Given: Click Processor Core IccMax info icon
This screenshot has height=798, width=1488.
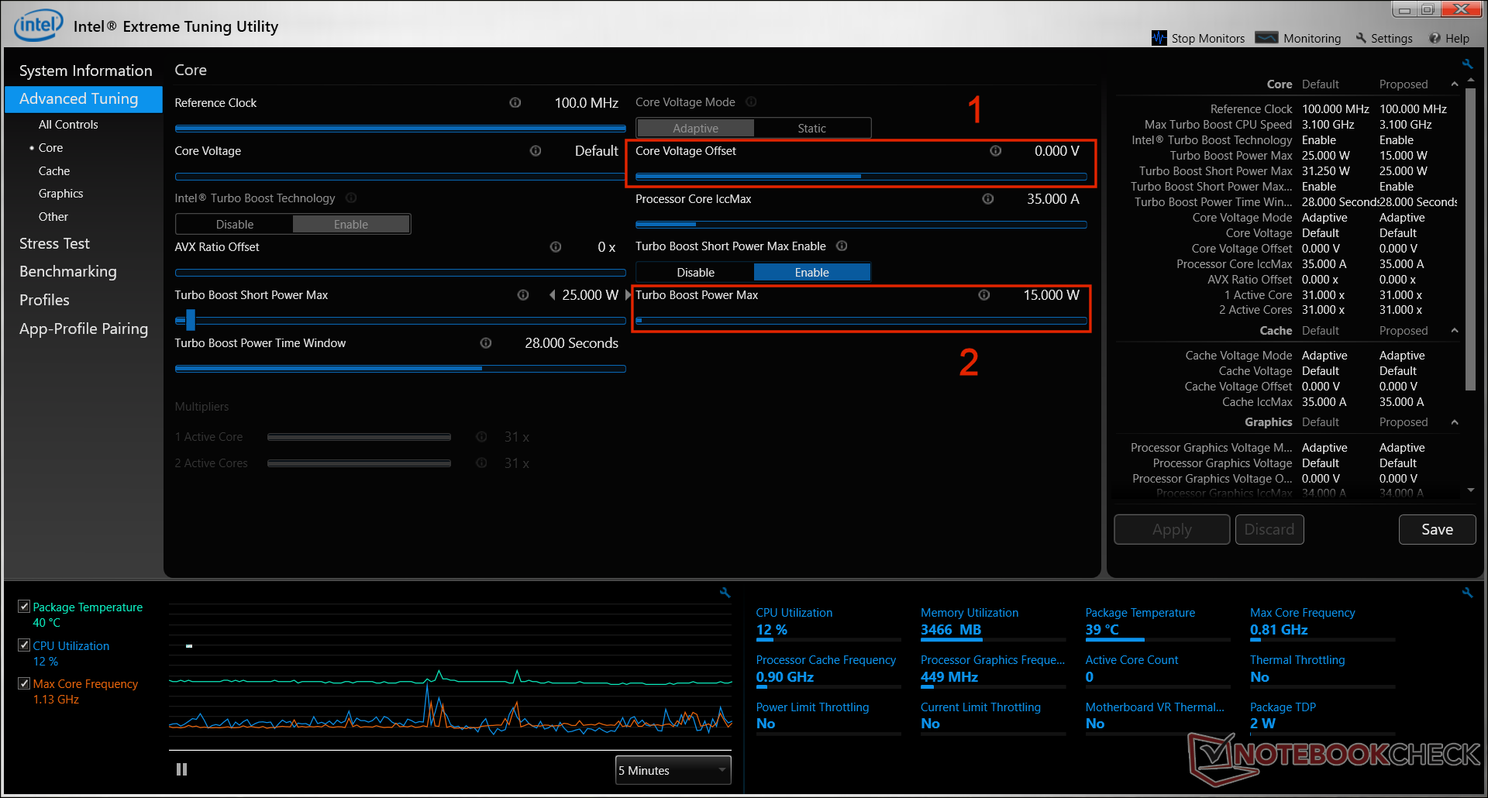Looking at the screenshot, I should [987, 198].
